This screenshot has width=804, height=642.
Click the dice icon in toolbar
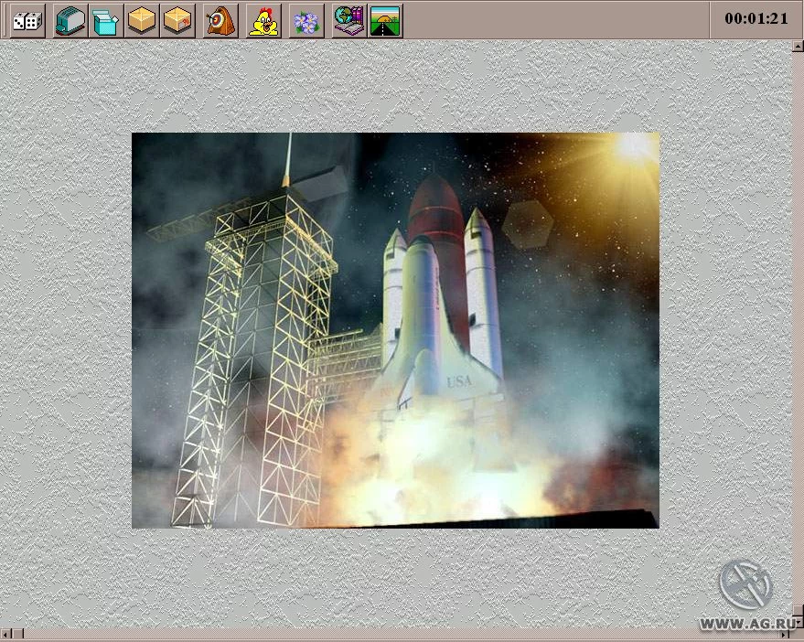(27, 20)
